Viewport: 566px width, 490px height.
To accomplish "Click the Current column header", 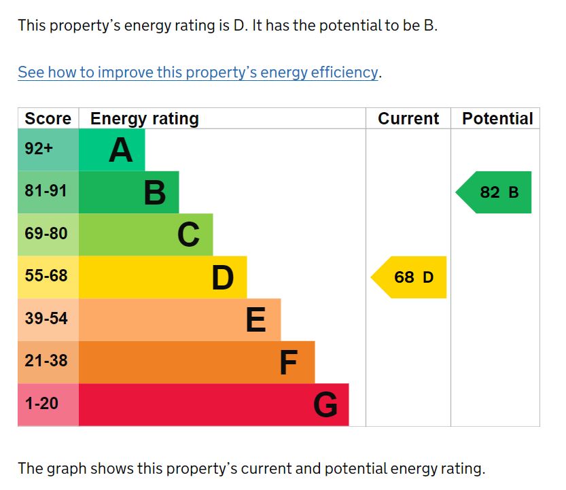I will tap(408, 119).
